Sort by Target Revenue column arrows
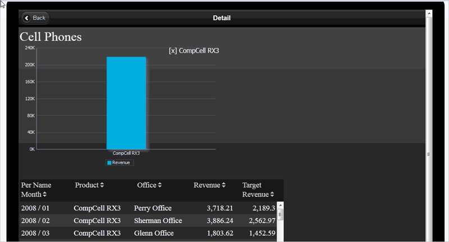449x242 pixels. (272, 194)
